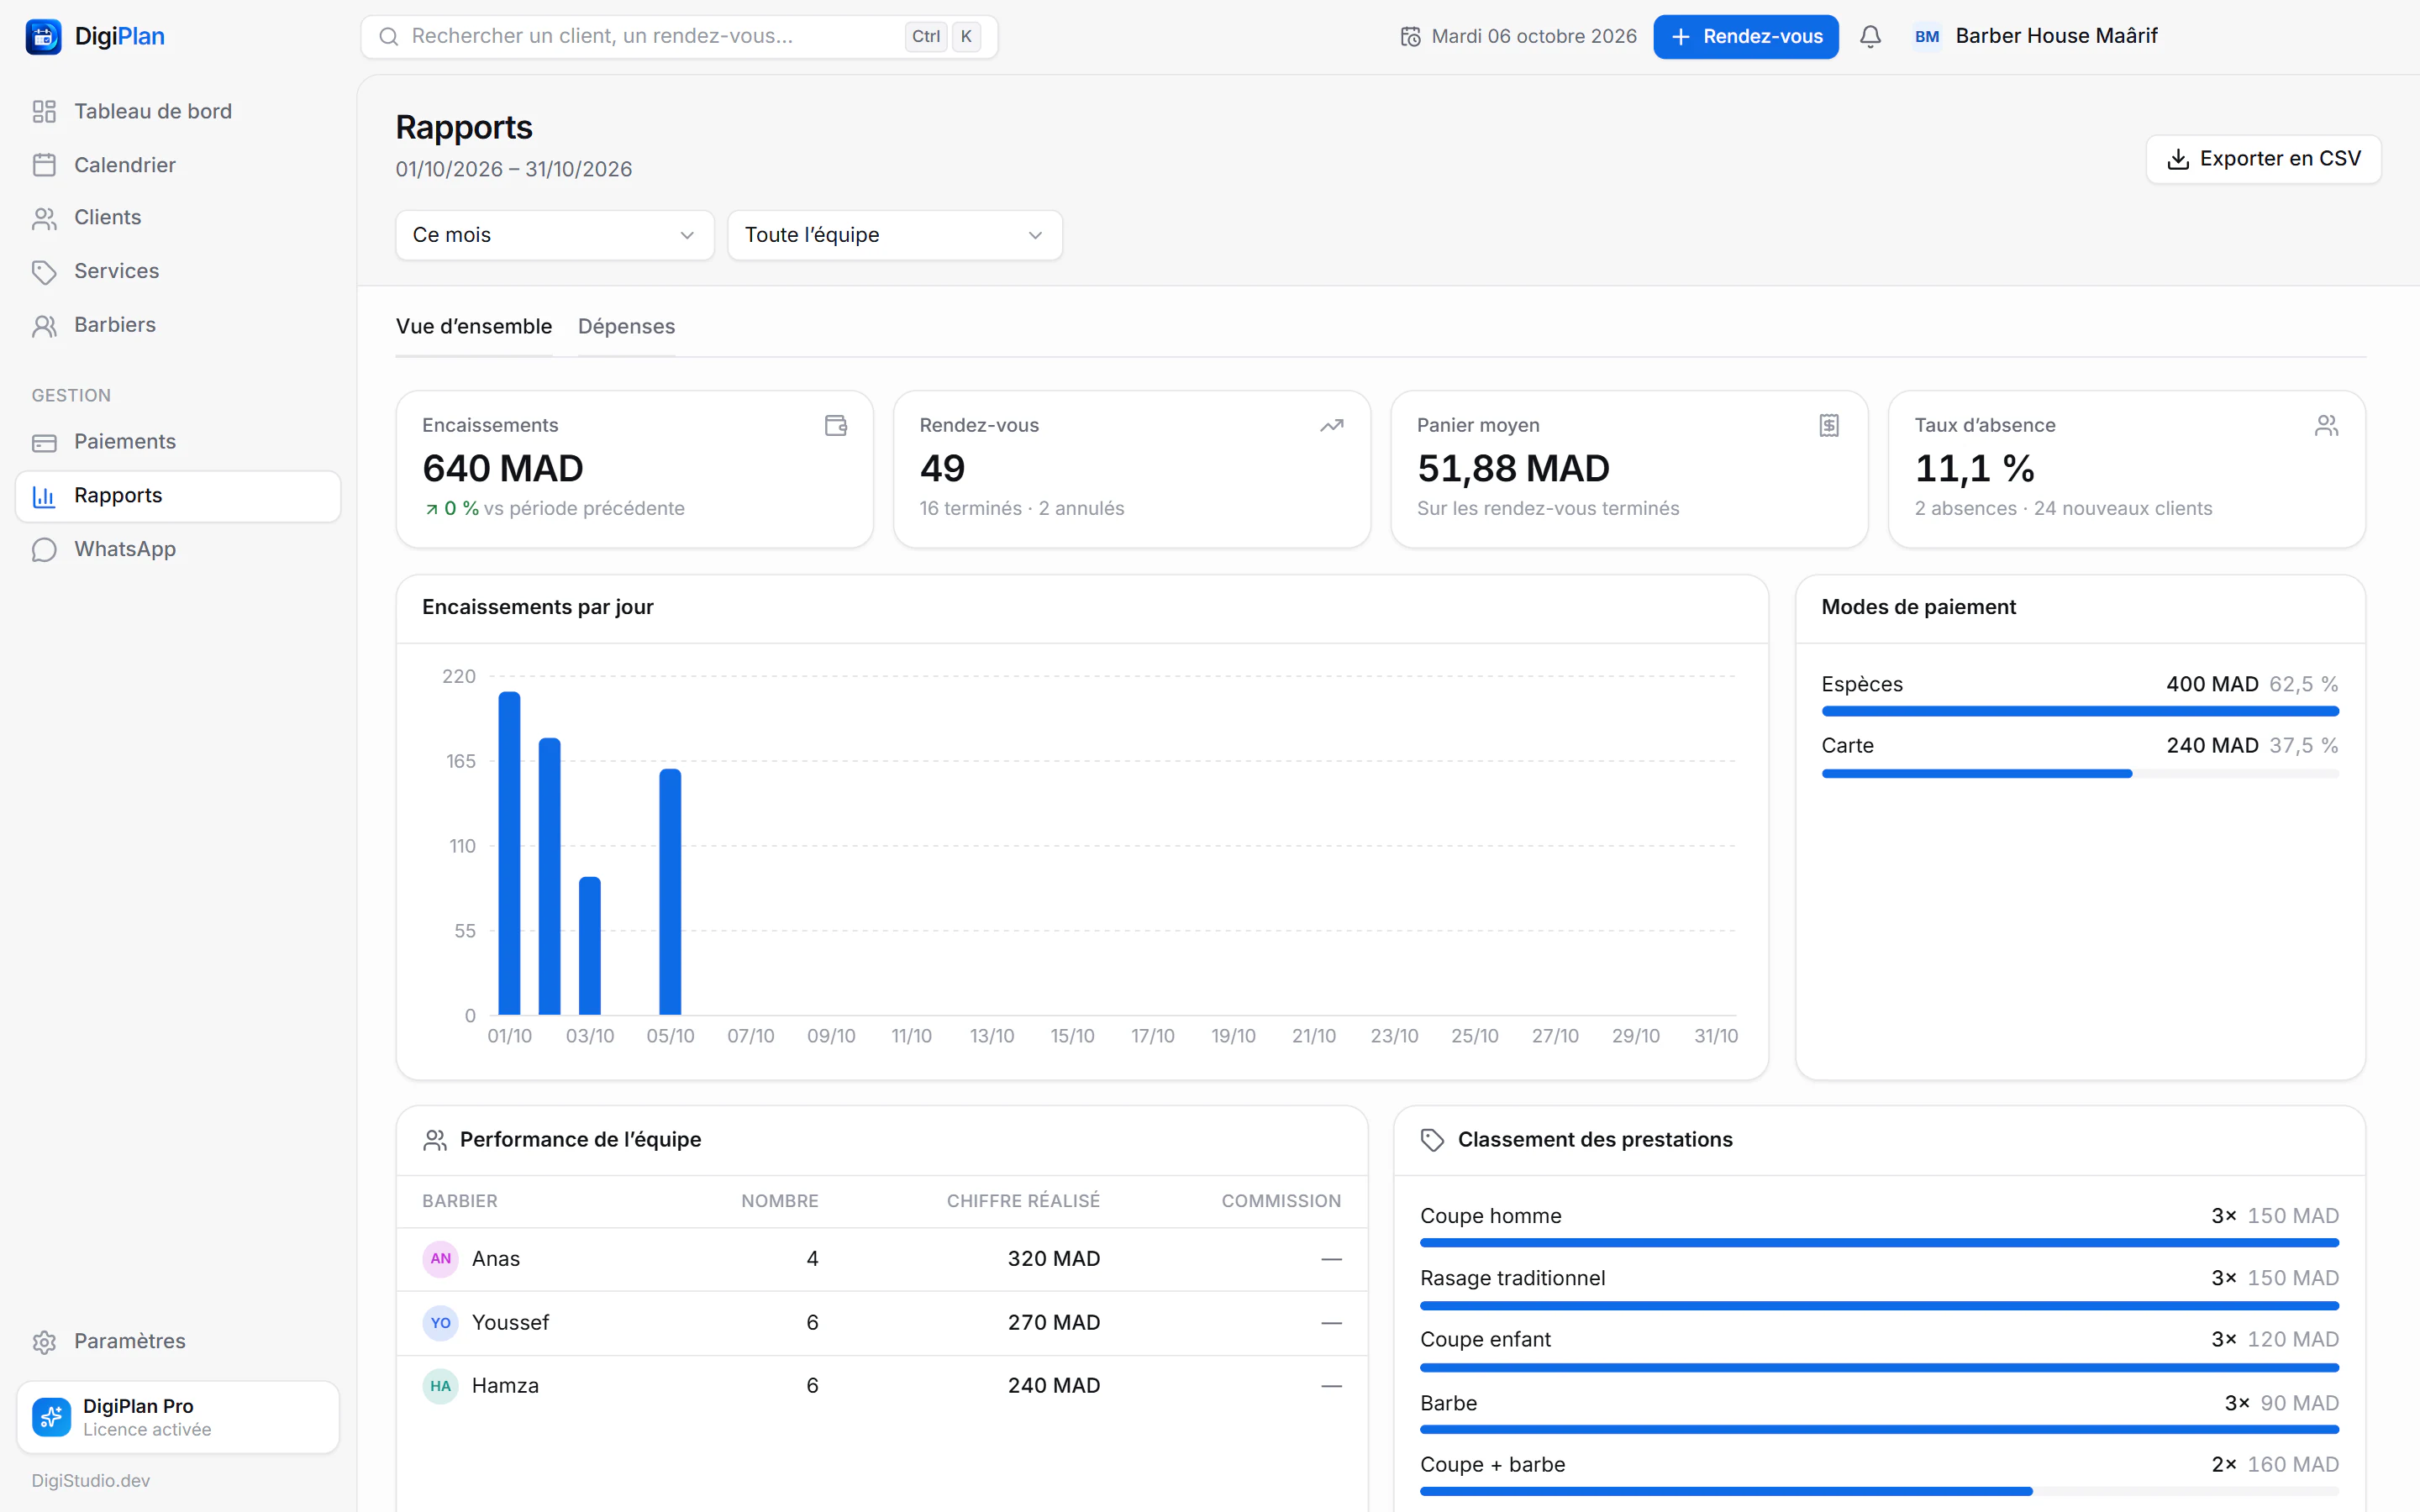Click people icon on Taux d'absence card
This screenshot has width=2420, height=1512.
click(2326, 425)
